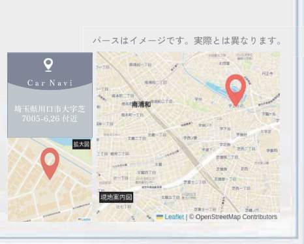Click the small Leaflet link in the enlarged map
This screenshot has height=244, width=304.
coord(85,220)
